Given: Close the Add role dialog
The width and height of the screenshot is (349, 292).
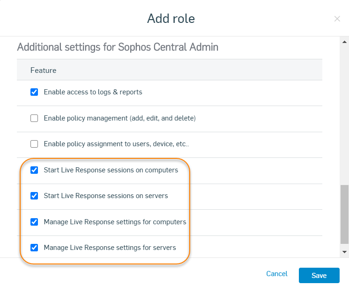Looking at the screenshot, I should click(337, 19).
